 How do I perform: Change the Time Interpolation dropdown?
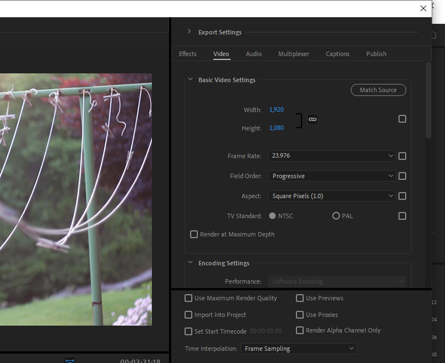[298, 348]
